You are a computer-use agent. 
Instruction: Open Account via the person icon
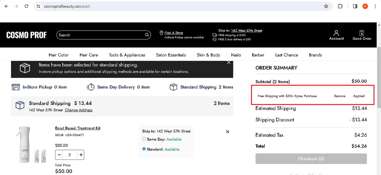(x=336, y=33)
